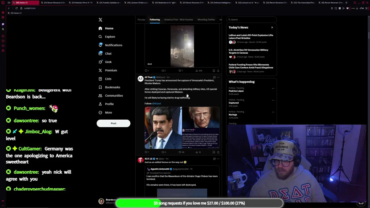Open X in the browser sidebar
370x208 pixels.
tap(3, 29)
